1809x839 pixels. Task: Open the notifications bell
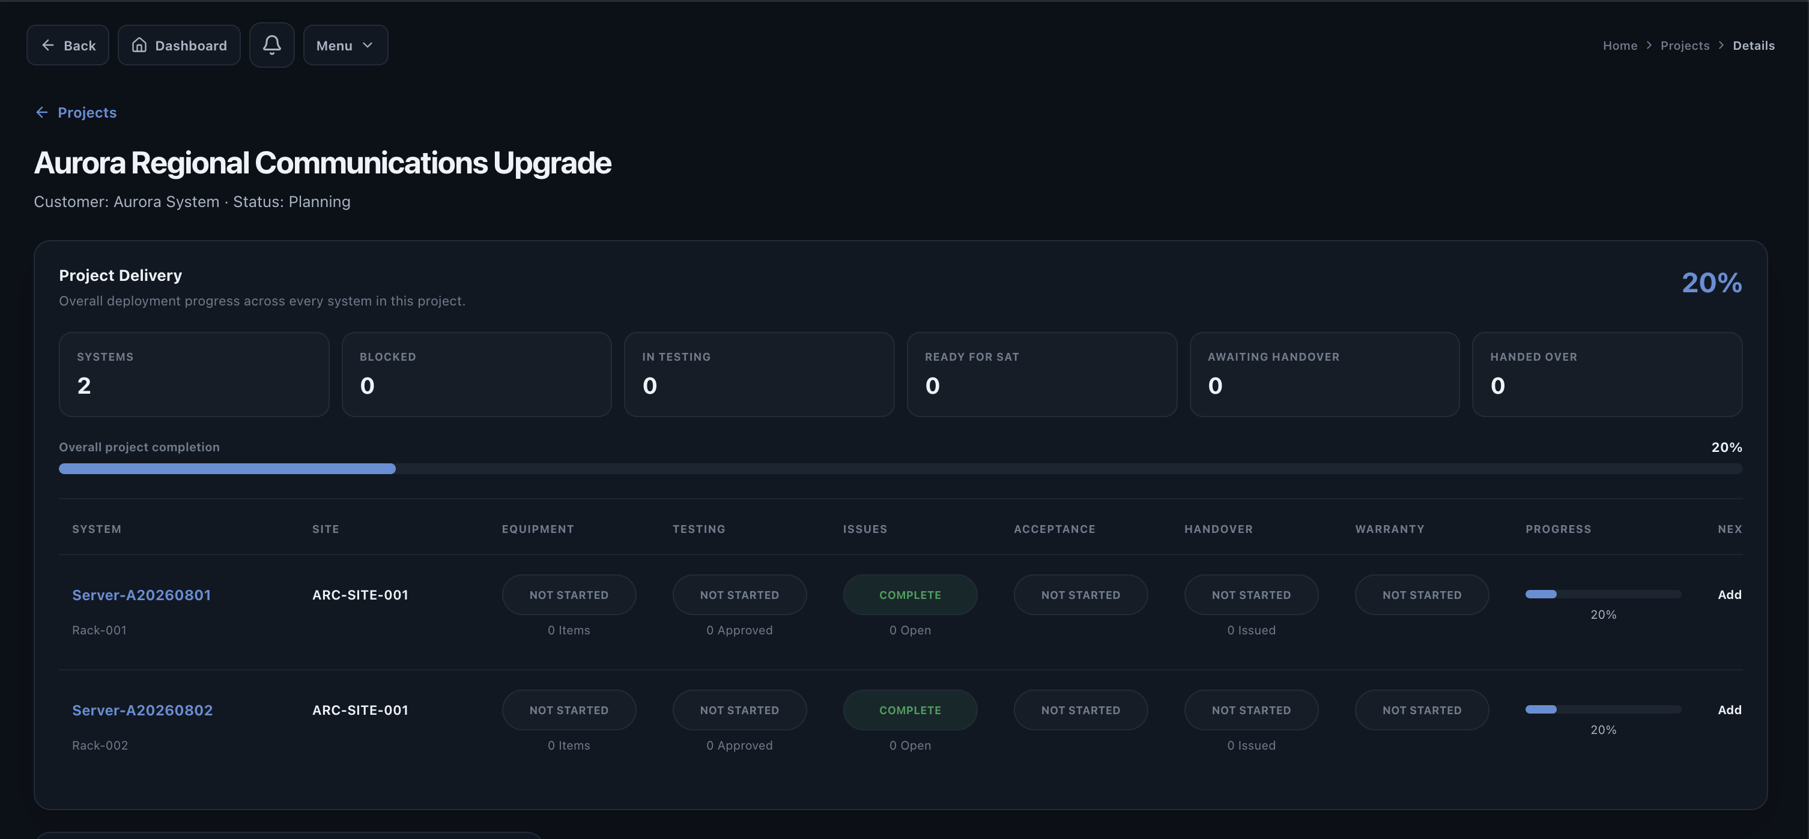tap(272, 45)
